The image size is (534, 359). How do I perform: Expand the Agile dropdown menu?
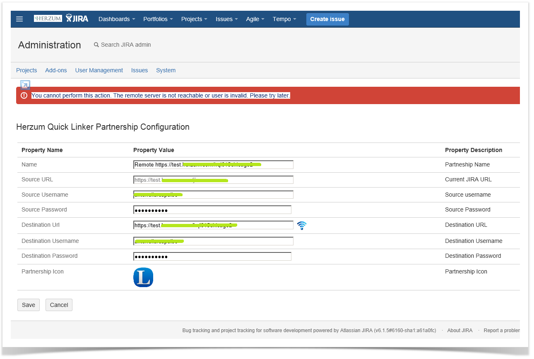(255, 19)
